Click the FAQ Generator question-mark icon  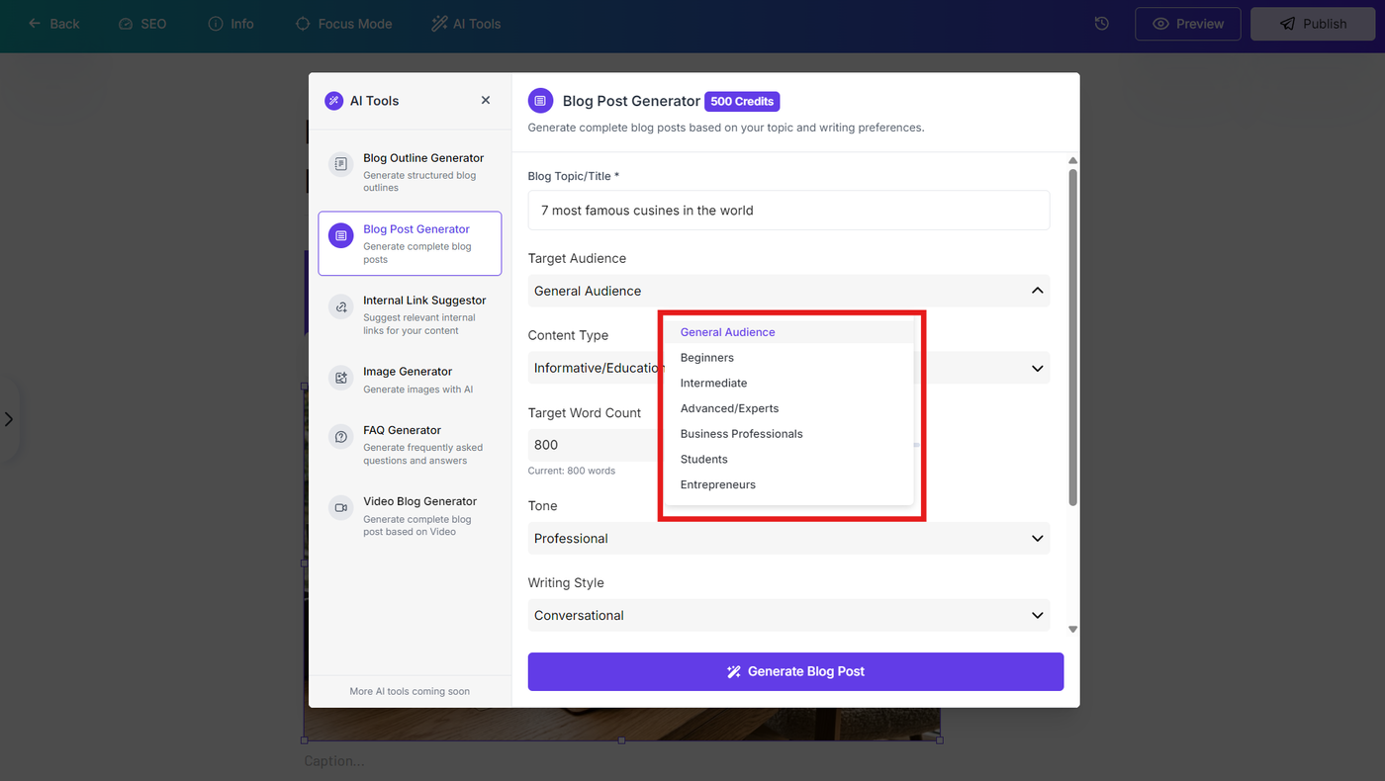(x=340, y=436)
